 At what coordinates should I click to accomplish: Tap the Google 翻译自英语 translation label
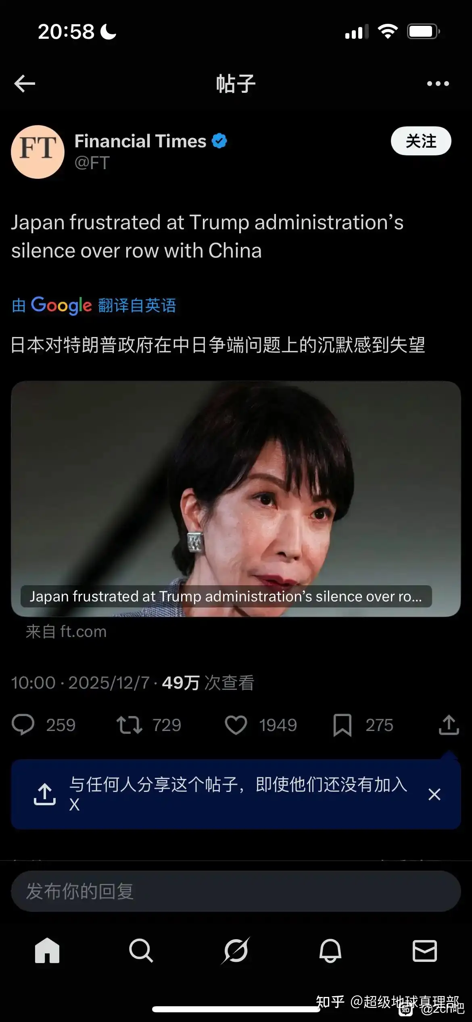tap(94, 305)
